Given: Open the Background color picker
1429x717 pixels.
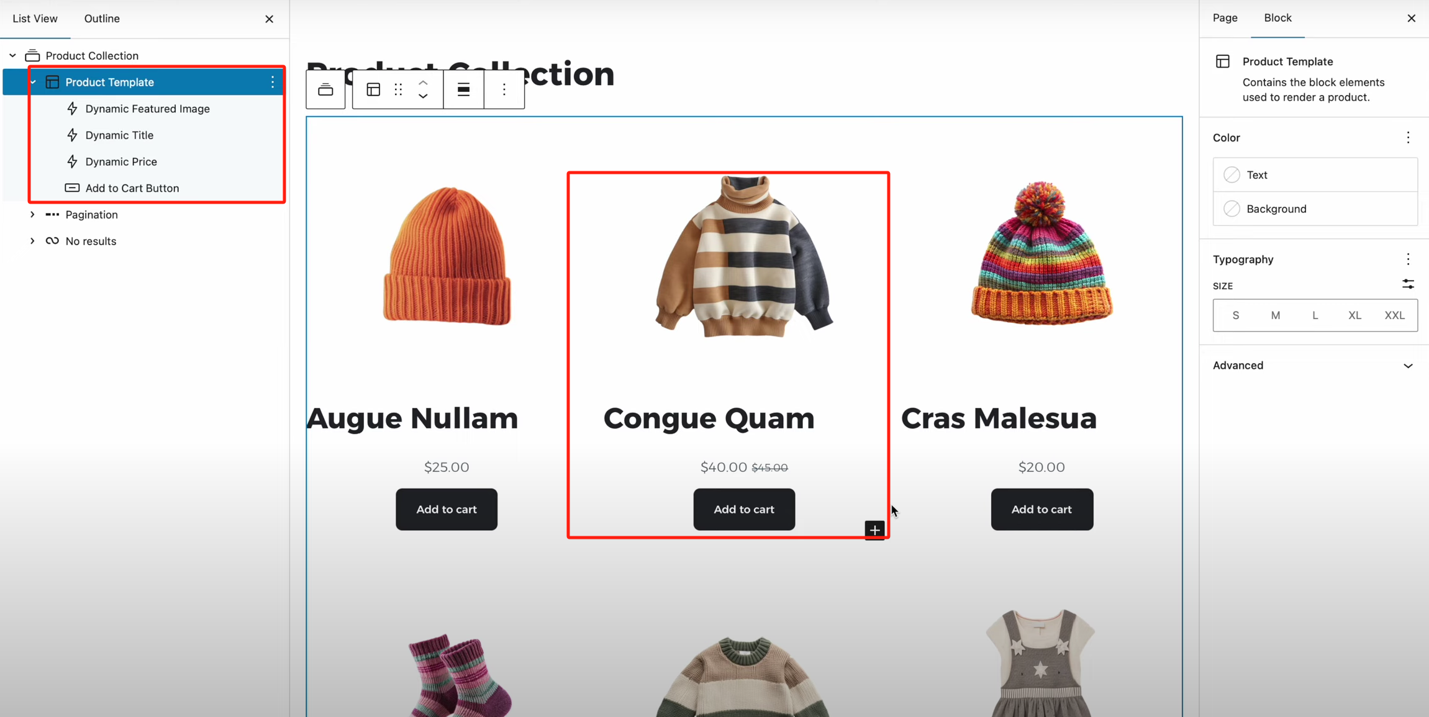Looking at the screenshot, I should 1315,209.
